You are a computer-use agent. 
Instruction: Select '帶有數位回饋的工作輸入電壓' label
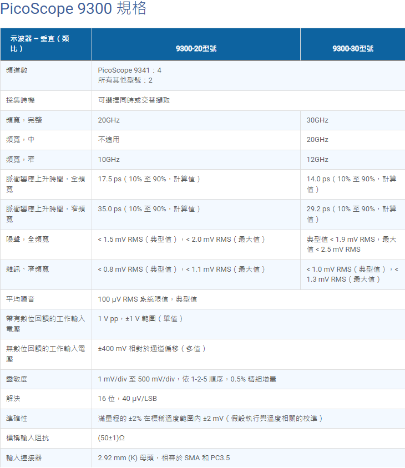(x=45, y=323)
